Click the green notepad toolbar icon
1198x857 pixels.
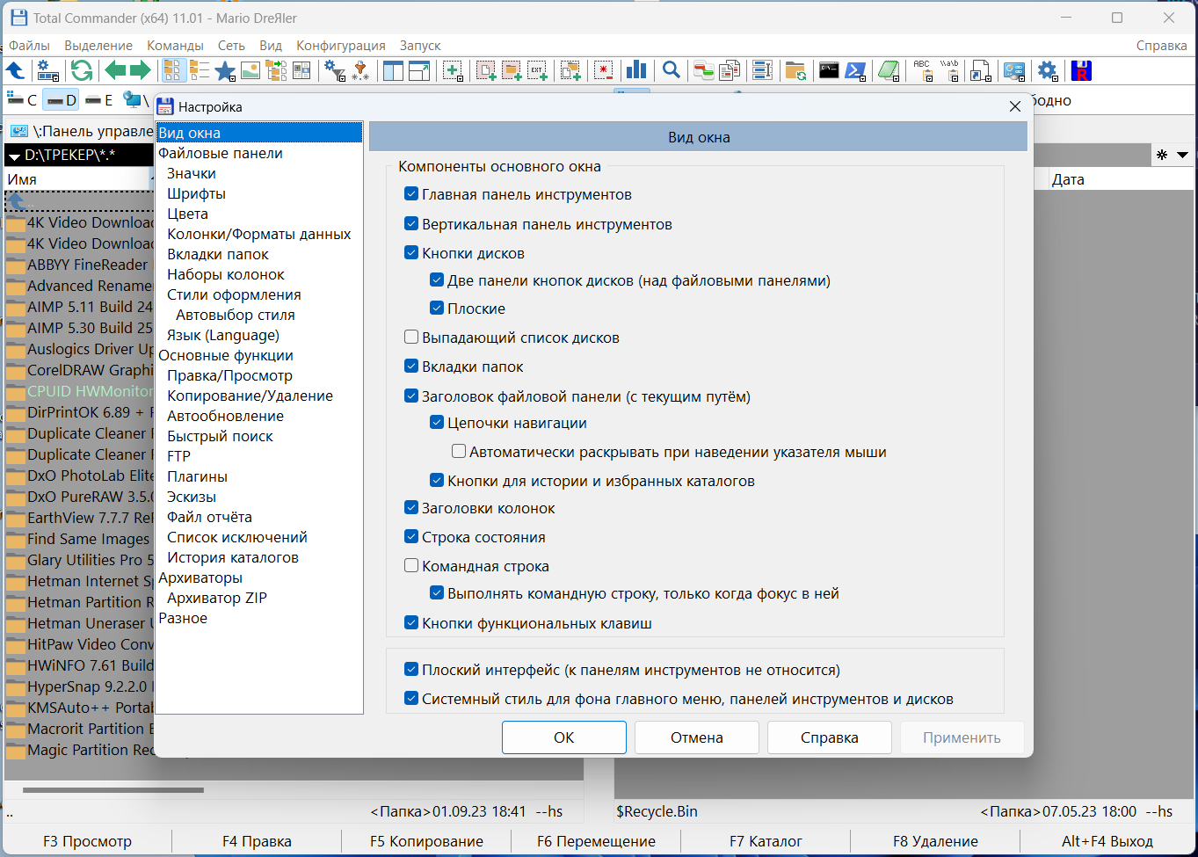coord(889,70)
